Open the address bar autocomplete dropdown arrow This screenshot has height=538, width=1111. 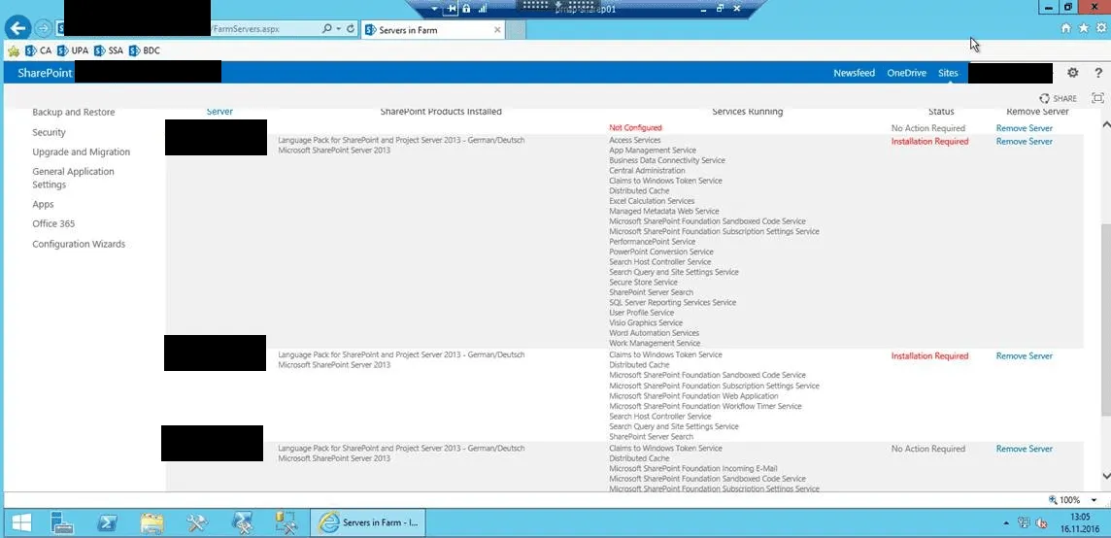(x=339, y=29)
